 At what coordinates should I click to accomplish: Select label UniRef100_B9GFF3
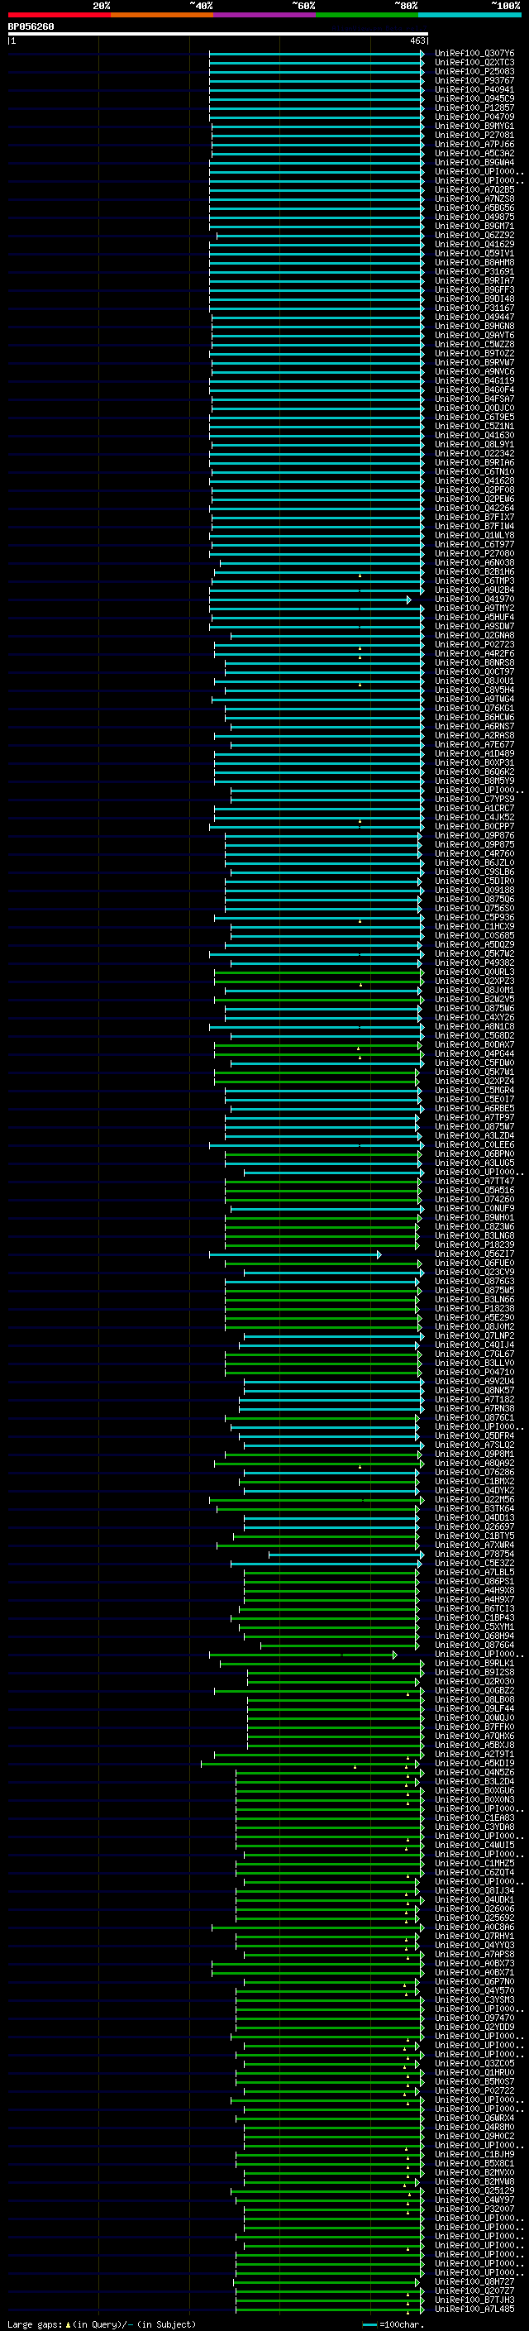pos(474,289)
